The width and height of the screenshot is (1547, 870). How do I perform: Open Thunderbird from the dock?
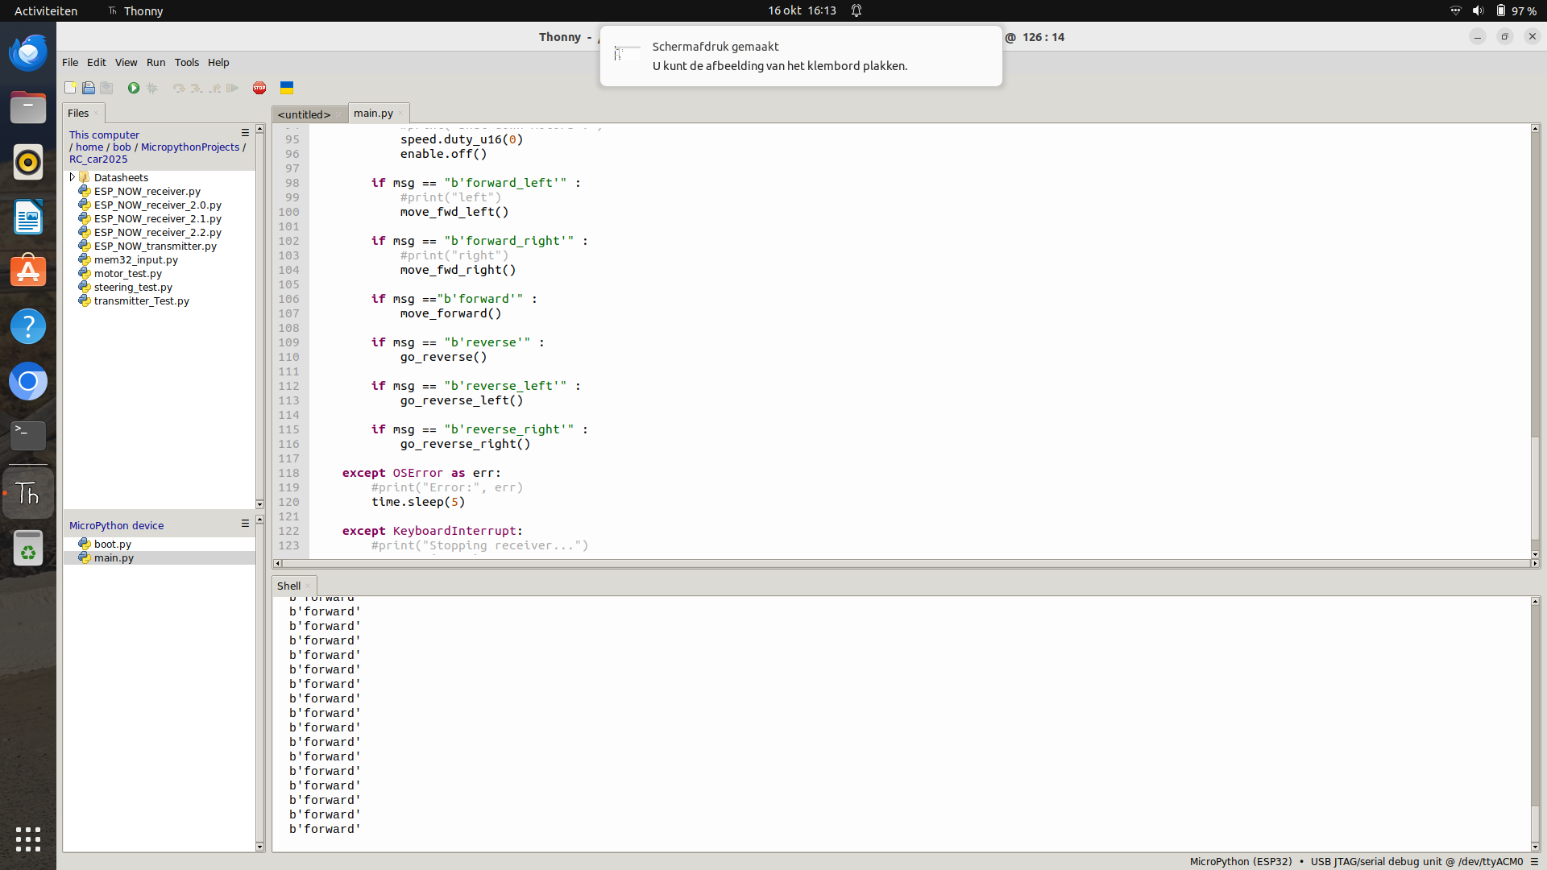click(x=28, y=53)
